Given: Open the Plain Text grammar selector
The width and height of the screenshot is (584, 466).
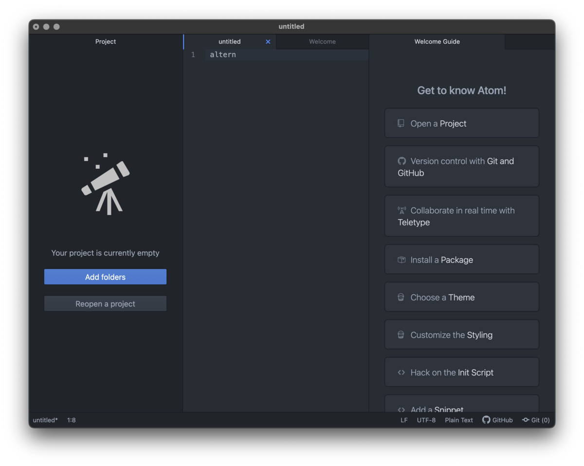Looking at the screenshot, I should pyautogui.click(x=459, y=420).
